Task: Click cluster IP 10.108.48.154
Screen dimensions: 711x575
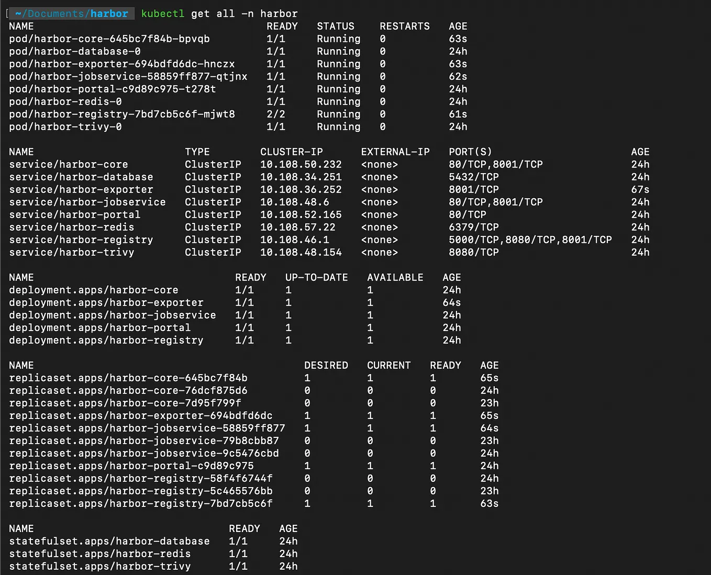Action: 301,252
